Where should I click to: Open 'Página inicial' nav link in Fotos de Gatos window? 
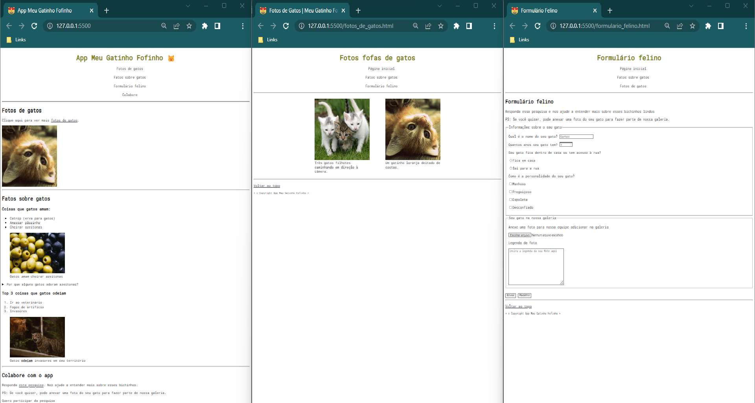click(x=381, y=69)
